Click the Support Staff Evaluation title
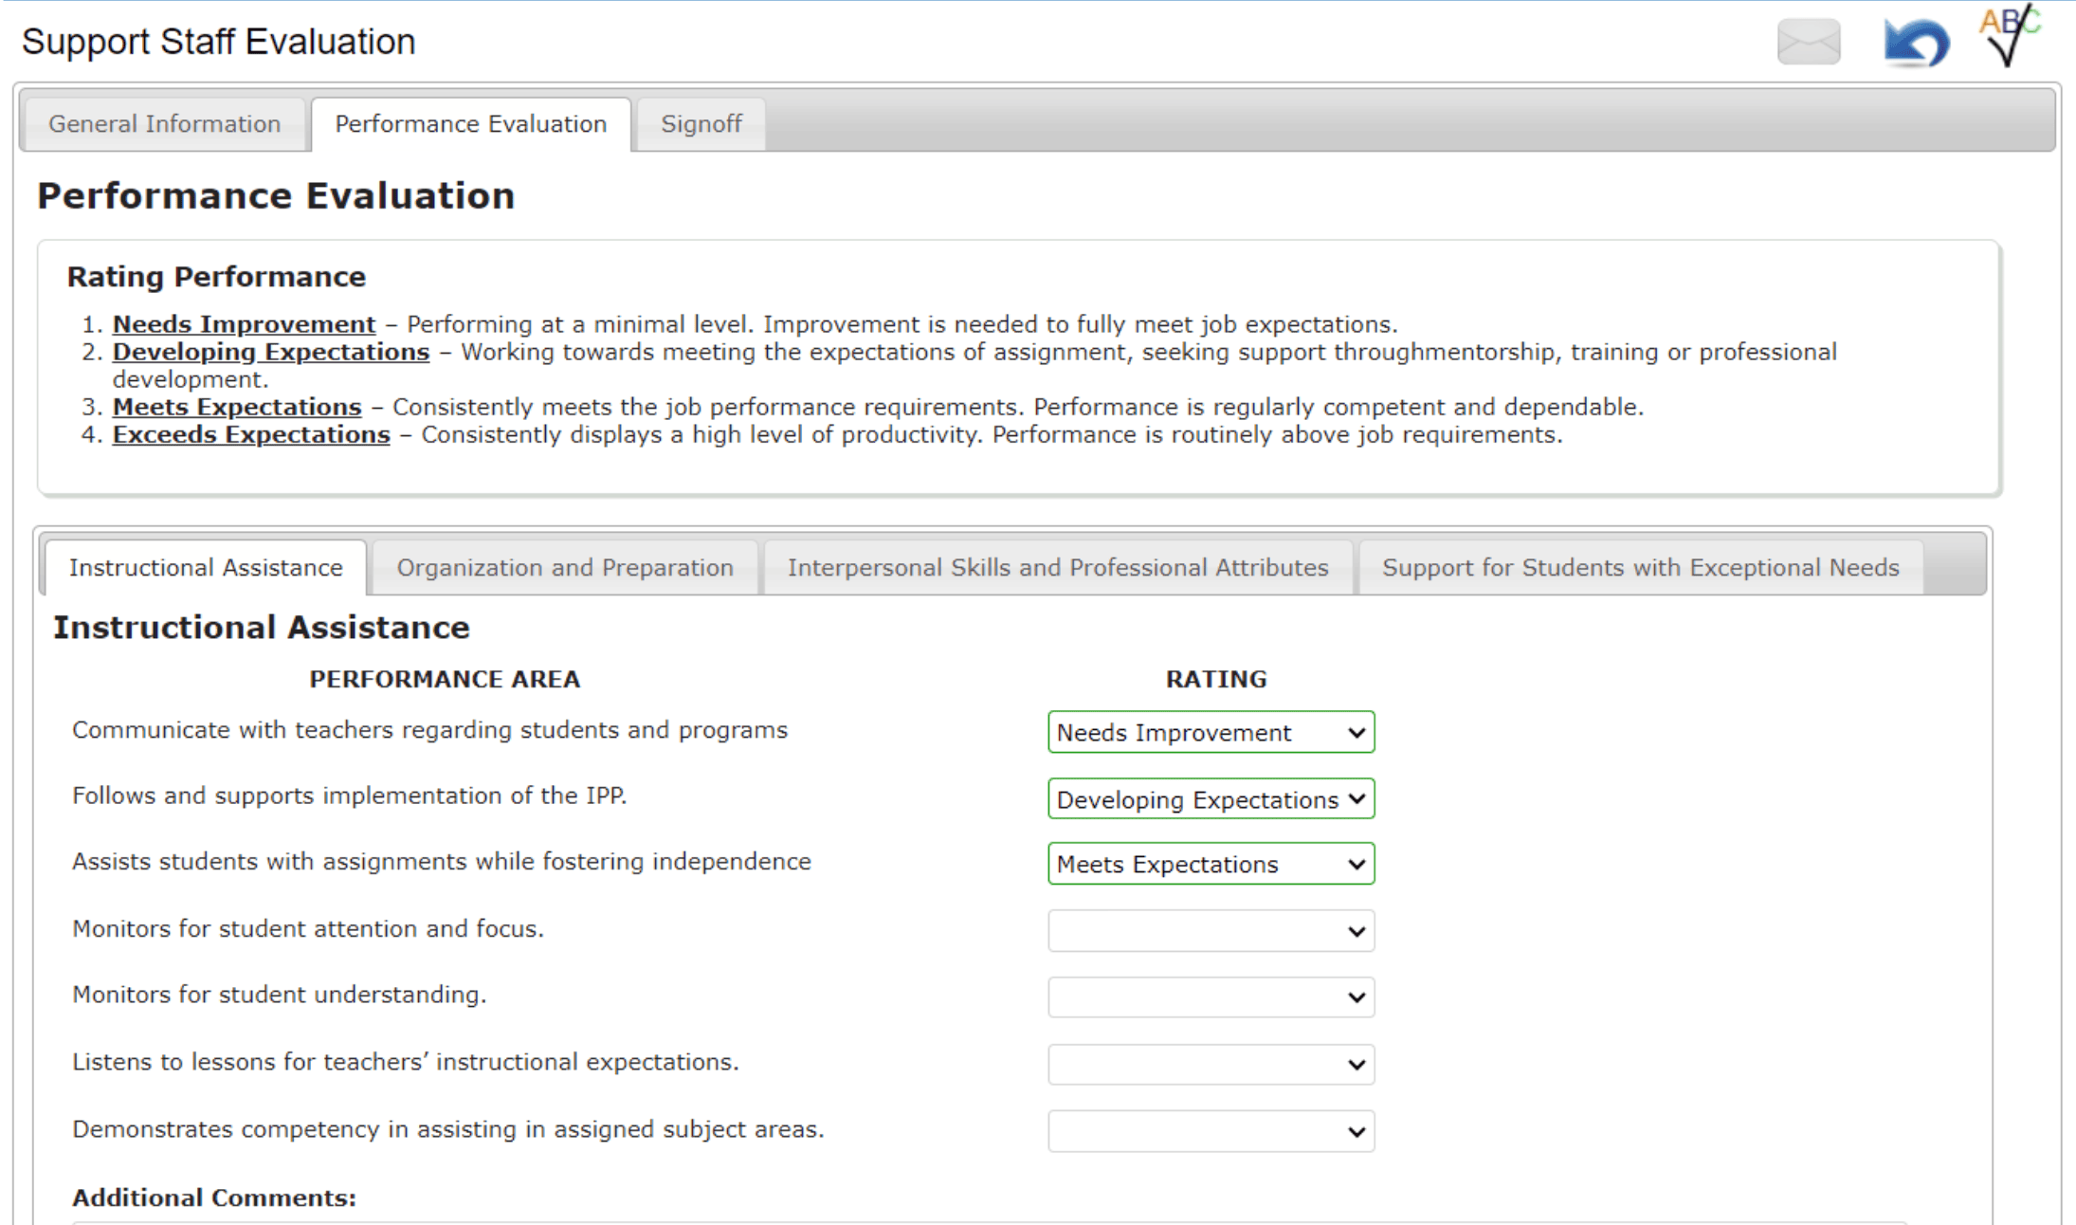 click(218, 42)
